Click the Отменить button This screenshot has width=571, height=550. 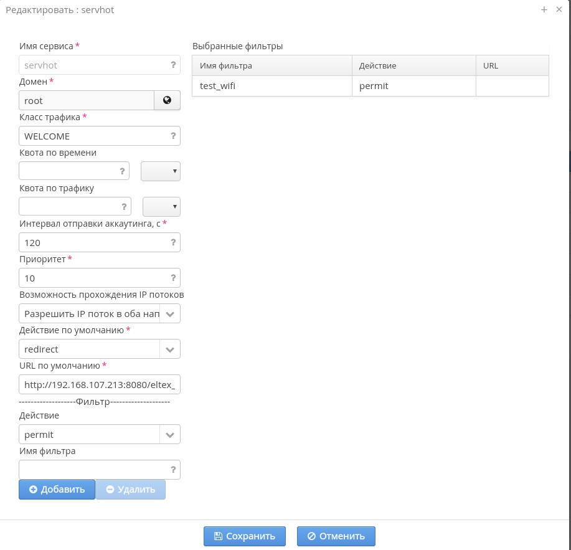pyautogui.click(x=336, y=536)
